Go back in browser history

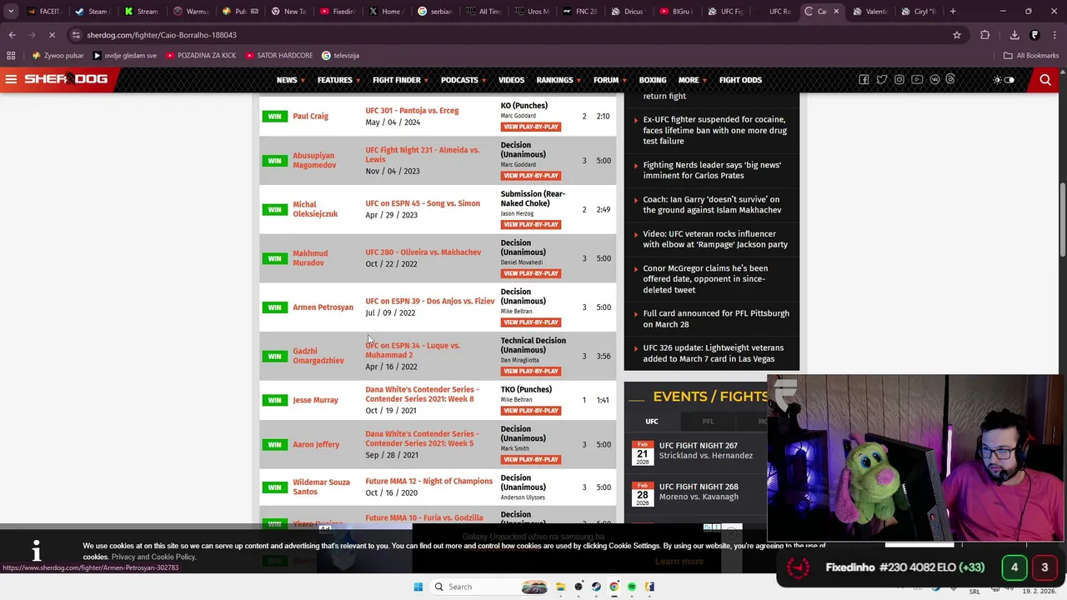click(x=12, y=35)
